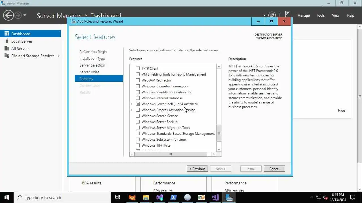This screenshot has height=203, width=362.
Task: Open the blue Visual Studio taskbar icon
Action: [x=160, y=197]
